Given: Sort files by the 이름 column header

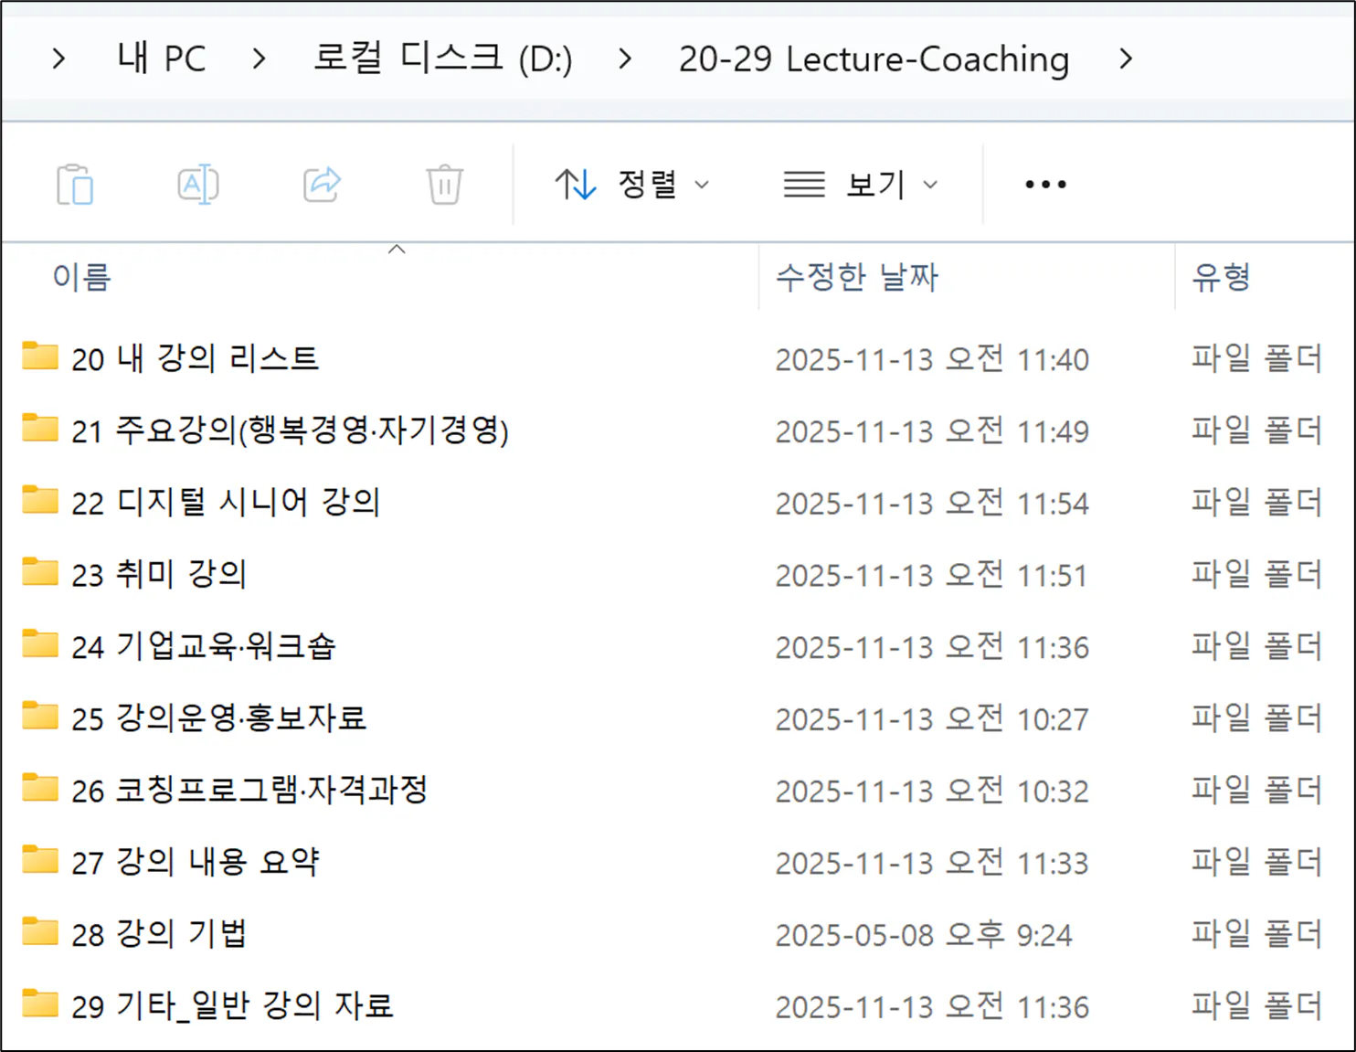Looking at the screenshot, I should 80,277.
